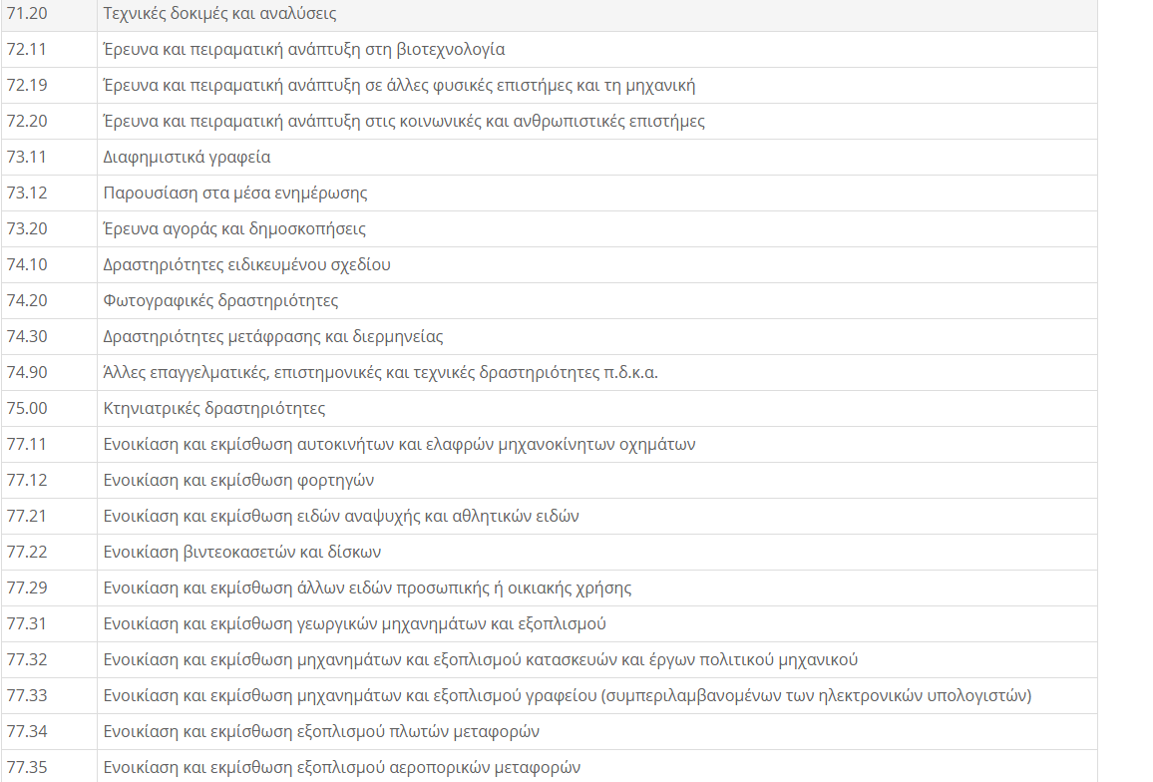Screen dimensions: 1153x782
Task: Click row 72.20 social sciences research
Action: click(x=550, y=122)
